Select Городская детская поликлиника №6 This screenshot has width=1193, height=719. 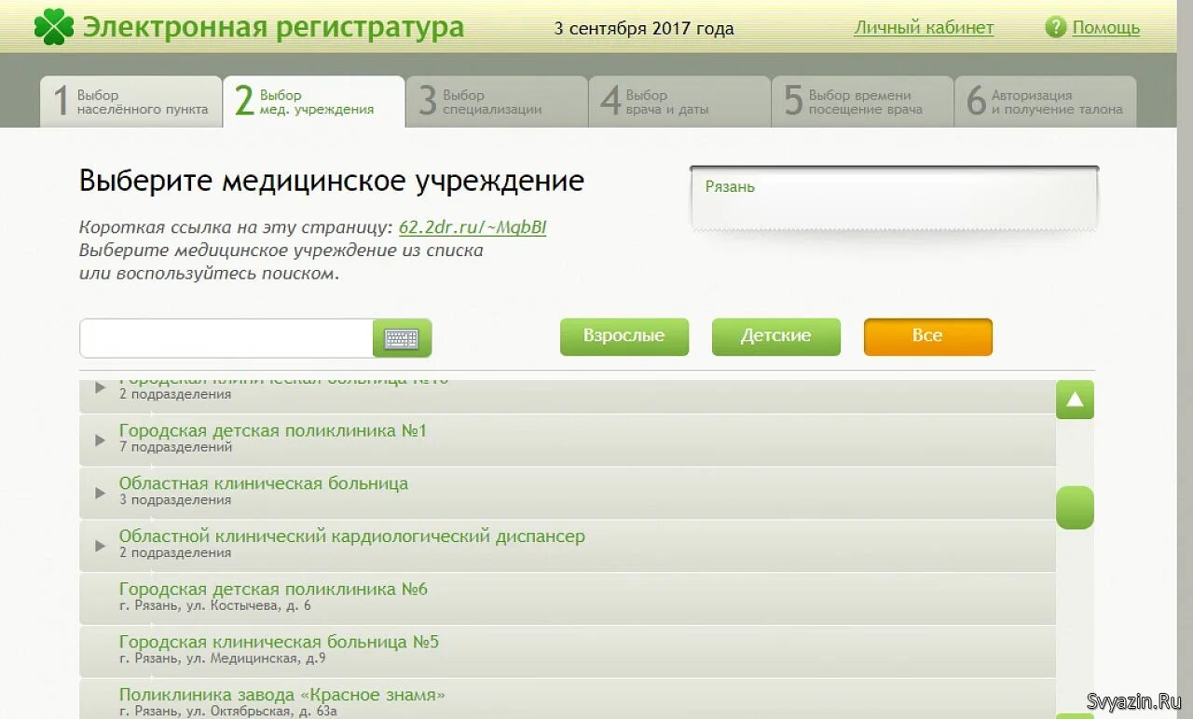[x=273, y=590]
